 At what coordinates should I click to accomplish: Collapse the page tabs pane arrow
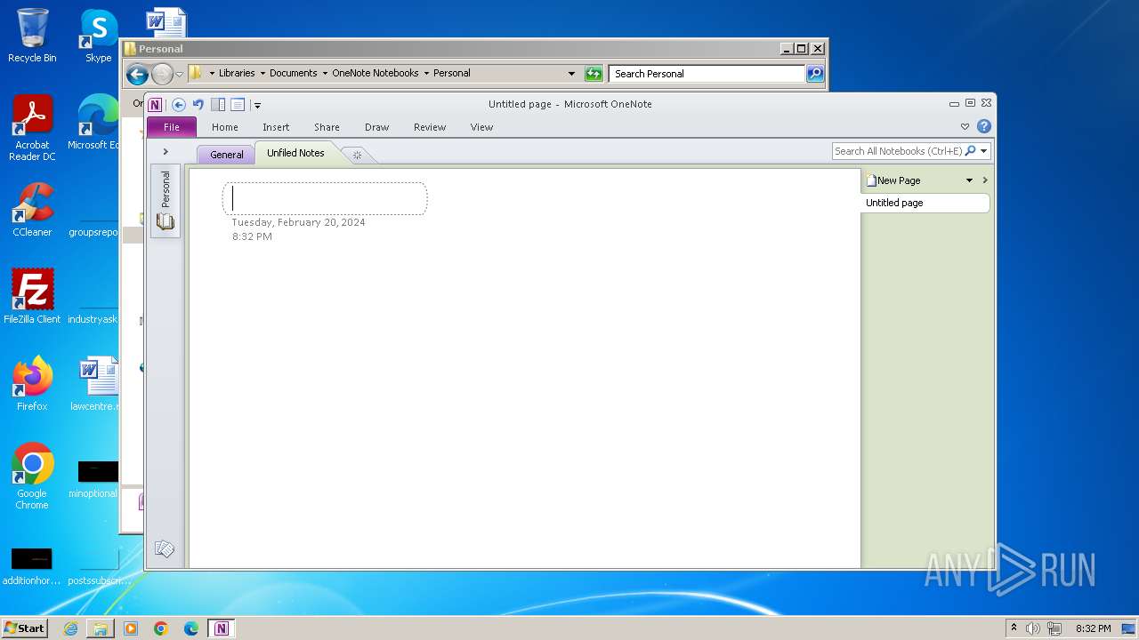coord(985,180)
